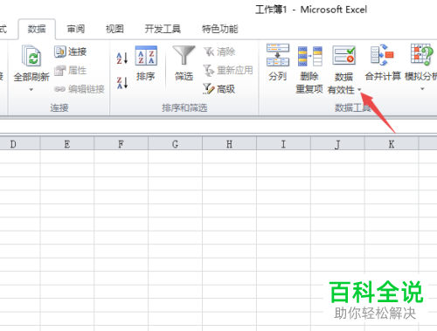Sort ascending with the A-Z icon

[122, 58]
